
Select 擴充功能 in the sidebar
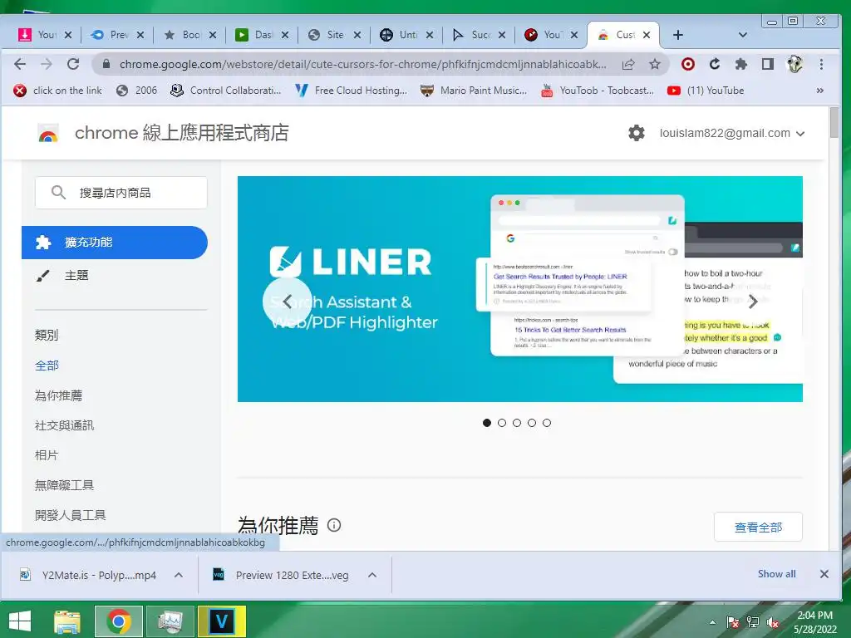point(115,243)
